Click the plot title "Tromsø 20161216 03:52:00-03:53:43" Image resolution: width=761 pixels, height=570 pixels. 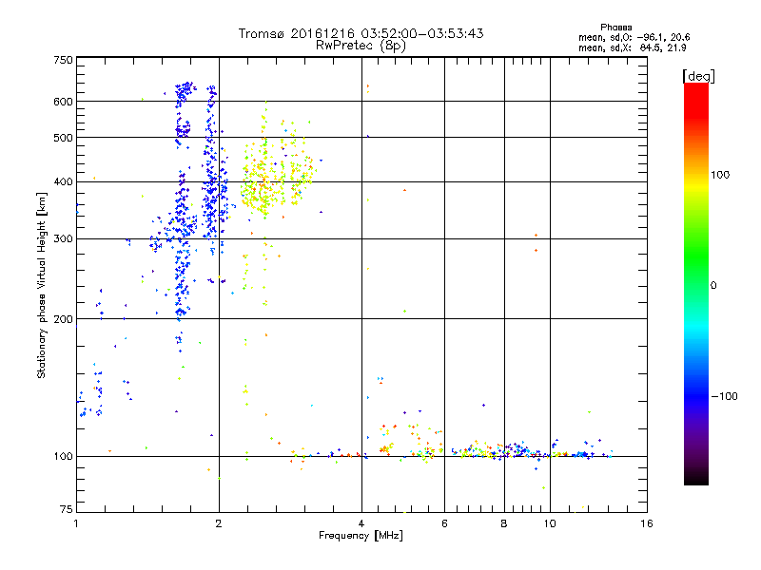[361, 33]
